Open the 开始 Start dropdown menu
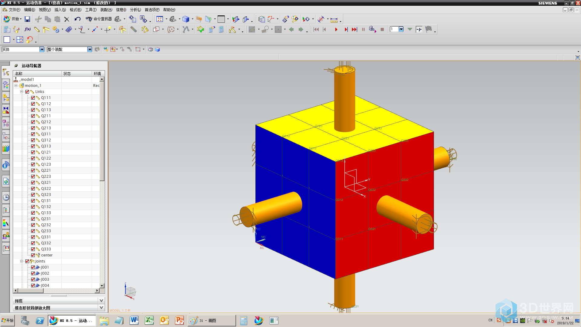The width and height of the screenshot is (581, 327). coord(13,19)
